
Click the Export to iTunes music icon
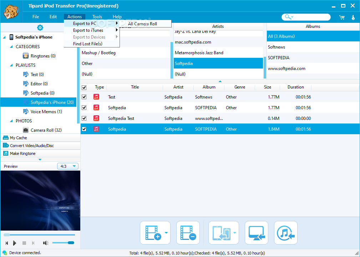tap(286, 233)
